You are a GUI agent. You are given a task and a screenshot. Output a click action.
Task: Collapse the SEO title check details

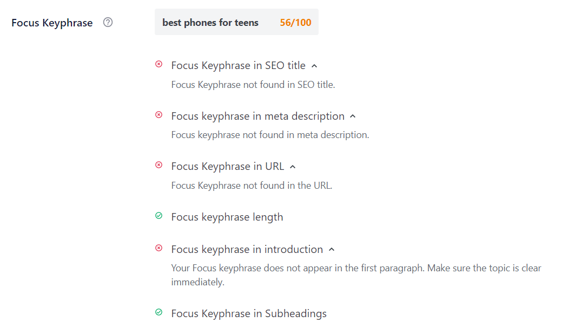tap(314, 65)
